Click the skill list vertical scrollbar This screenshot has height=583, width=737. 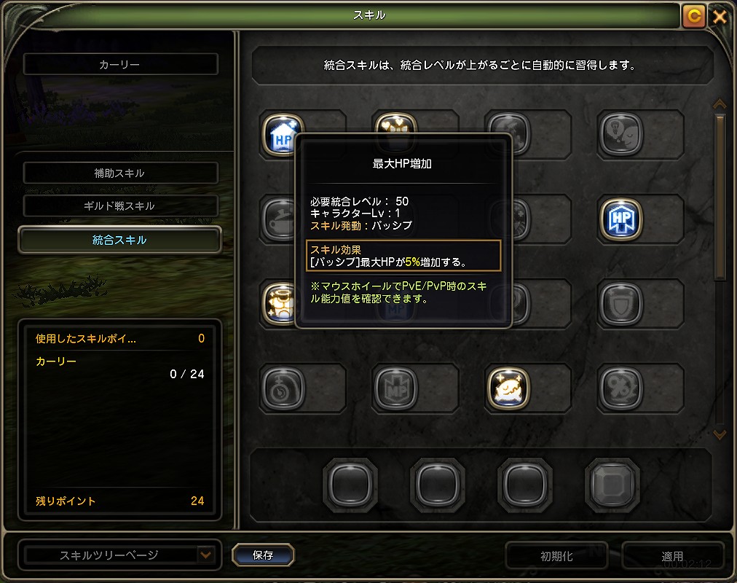(x=720, y=197)
